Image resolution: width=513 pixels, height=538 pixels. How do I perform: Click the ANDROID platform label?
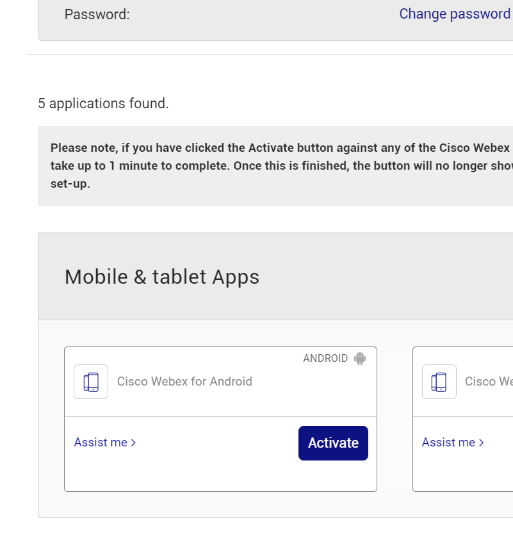pos(325,359)
